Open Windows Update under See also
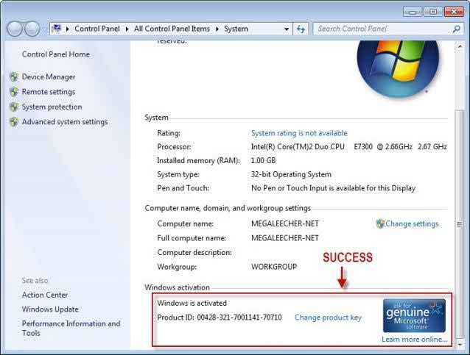 click(x=50, y=309)
